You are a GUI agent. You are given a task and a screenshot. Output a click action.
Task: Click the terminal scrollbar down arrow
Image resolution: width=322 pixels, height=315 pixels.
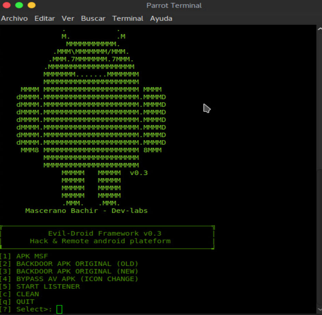320,309
